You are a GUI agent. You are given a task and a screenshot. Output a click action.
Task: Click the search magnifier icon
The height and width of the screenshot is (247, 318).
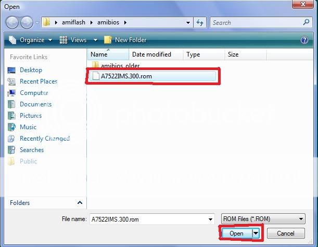click(306, 22)
